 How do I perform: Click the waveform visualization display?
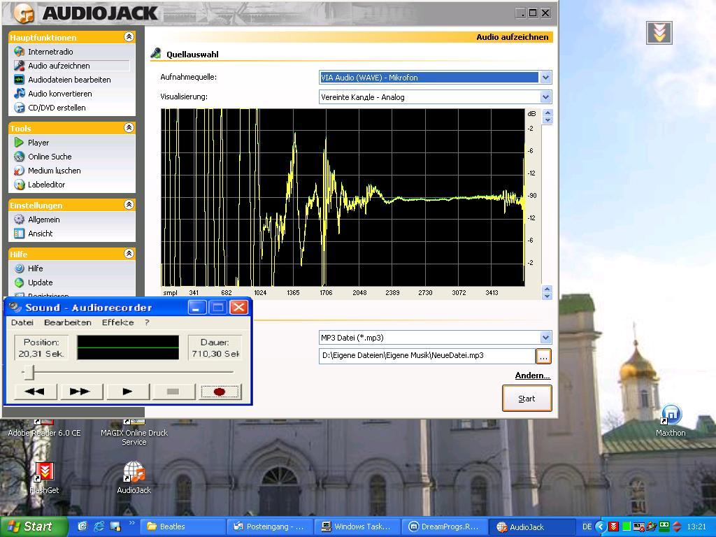pos(343,197)
